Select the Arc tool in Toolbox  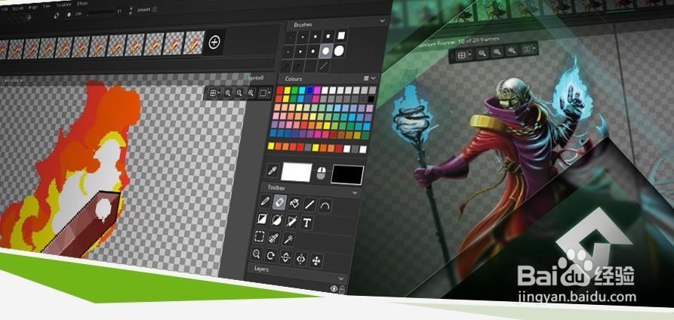click(x=325, y=205)
